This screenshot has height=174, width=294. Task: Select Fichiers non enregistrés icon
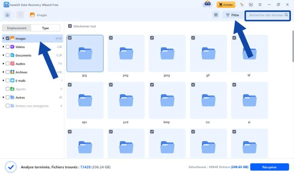pyautogui.click(x=12, y=106)
